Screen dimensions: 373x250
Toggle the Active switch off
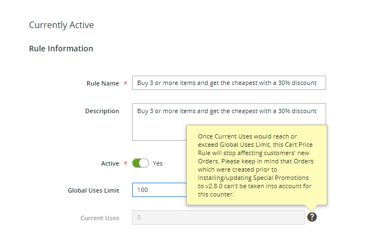click(140, 163)
